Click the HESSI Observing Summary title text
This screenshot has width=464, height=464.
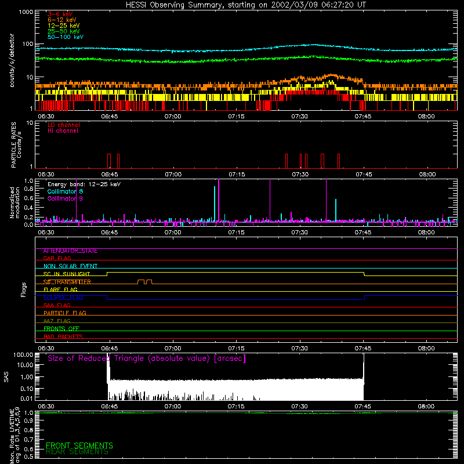click(246, 5)
